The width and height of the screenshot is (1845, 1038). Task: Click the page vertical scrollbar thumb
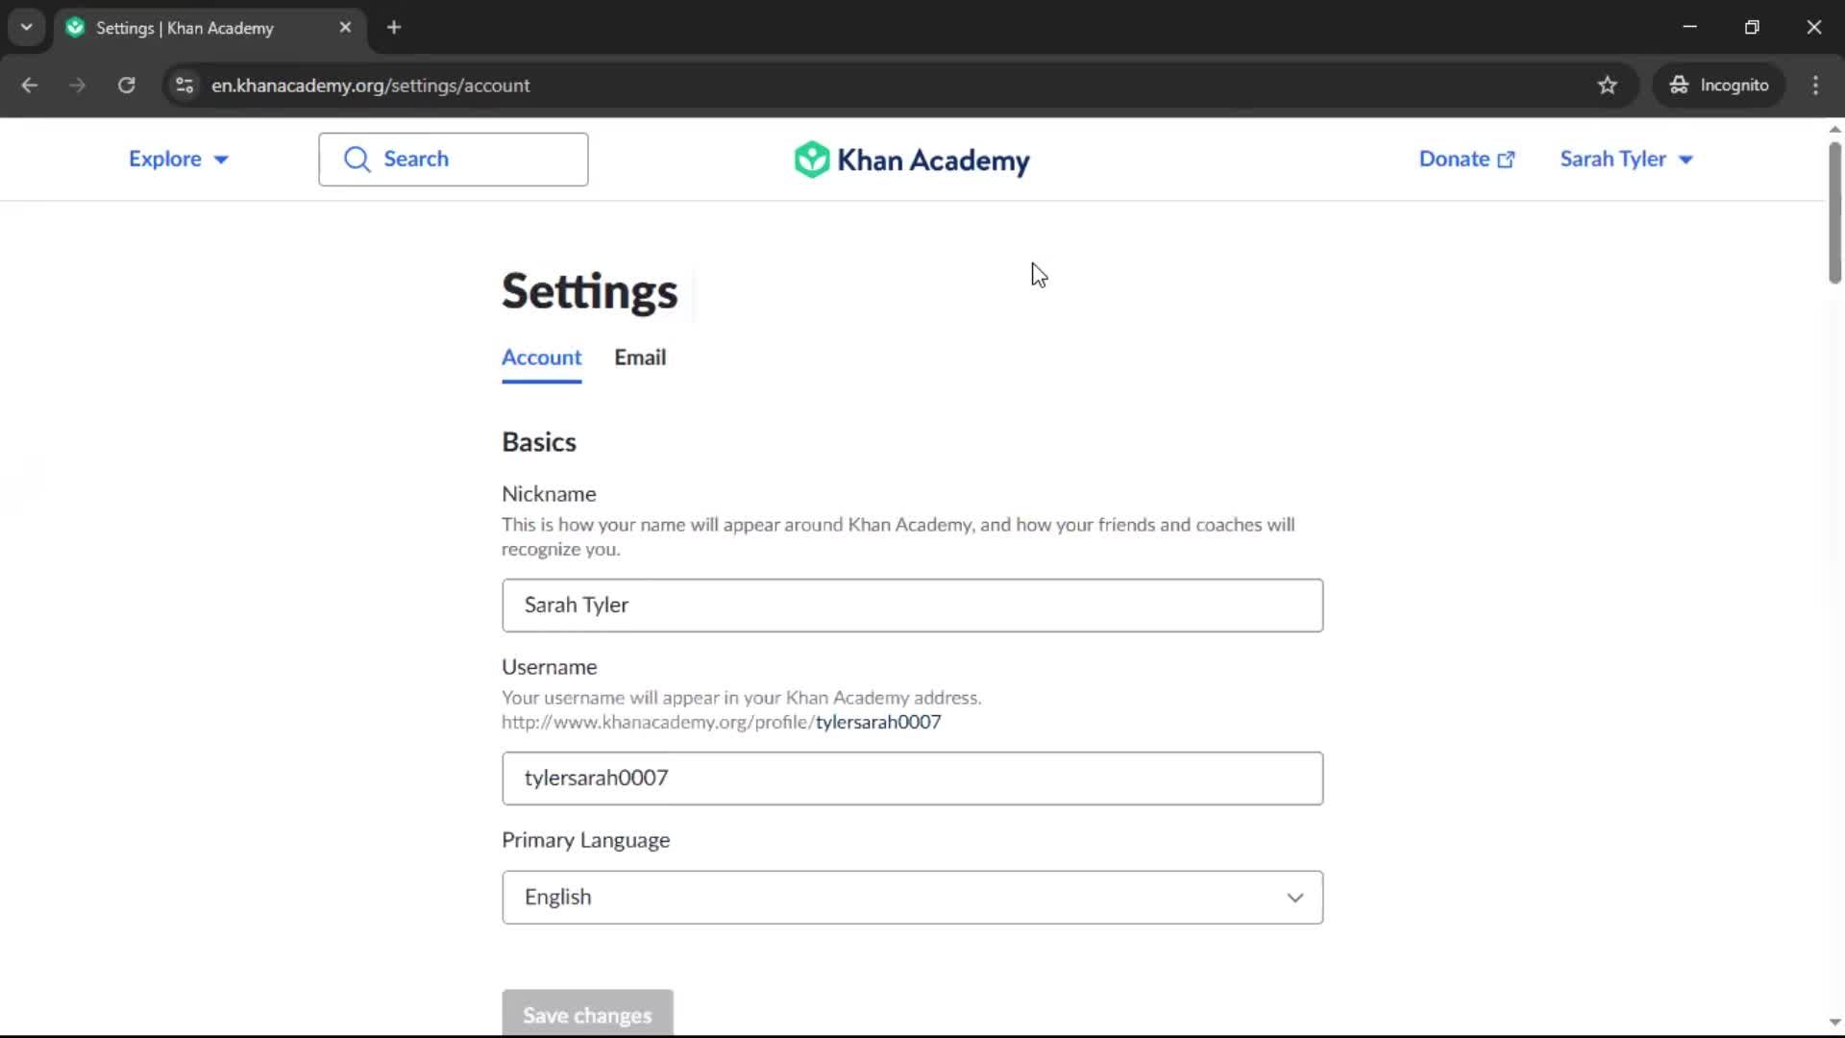click(1834, 212)
